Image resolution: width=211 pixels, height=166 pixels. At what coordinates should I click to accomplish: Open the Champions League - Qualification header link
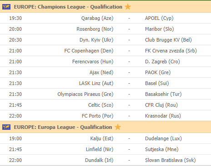[x=68, y=7]
